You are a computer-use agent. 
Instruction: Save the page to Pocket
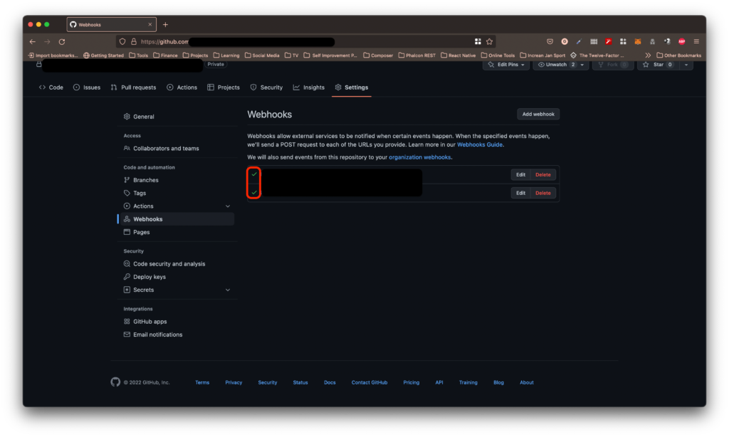550,41
